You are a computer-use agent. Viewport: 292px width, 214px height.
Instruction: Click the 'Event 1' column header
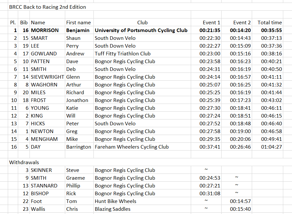pyautogui.click(x=211, y=22)
